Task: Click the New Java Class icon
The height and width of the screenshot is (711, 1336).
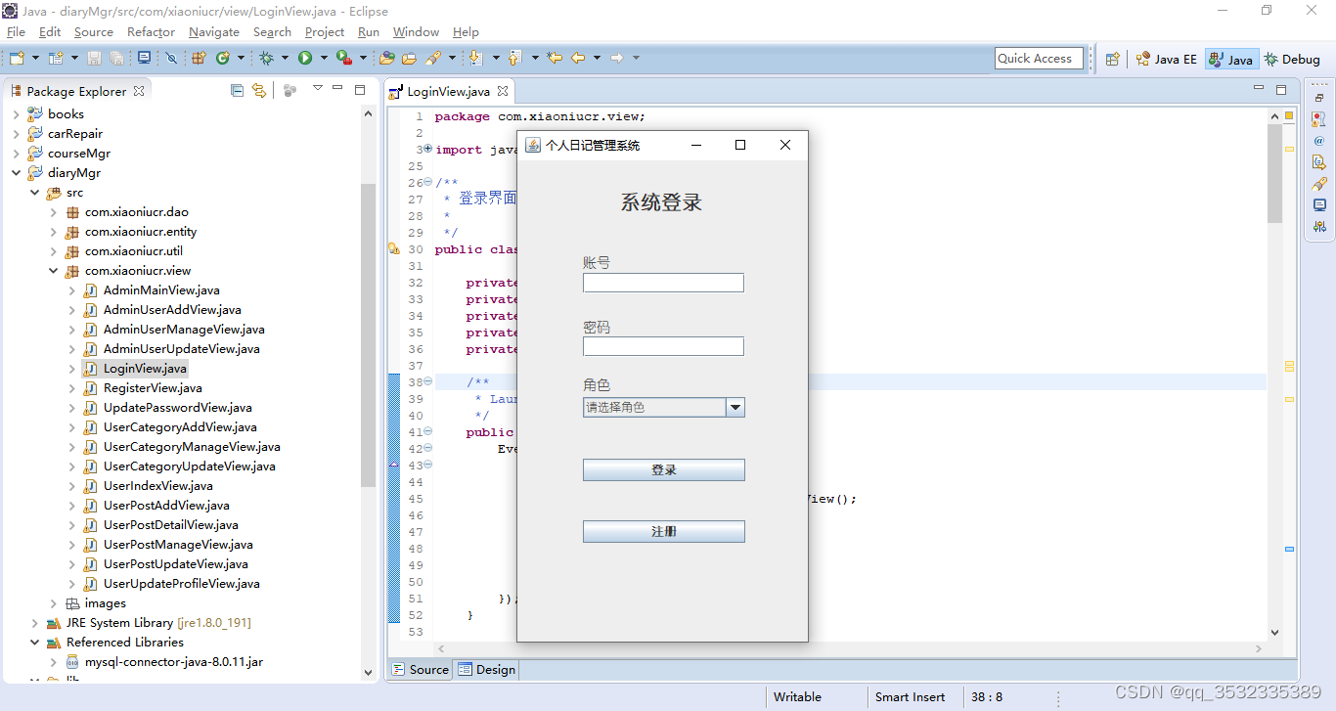Action: pyautogui.click(x=223, y=59)
